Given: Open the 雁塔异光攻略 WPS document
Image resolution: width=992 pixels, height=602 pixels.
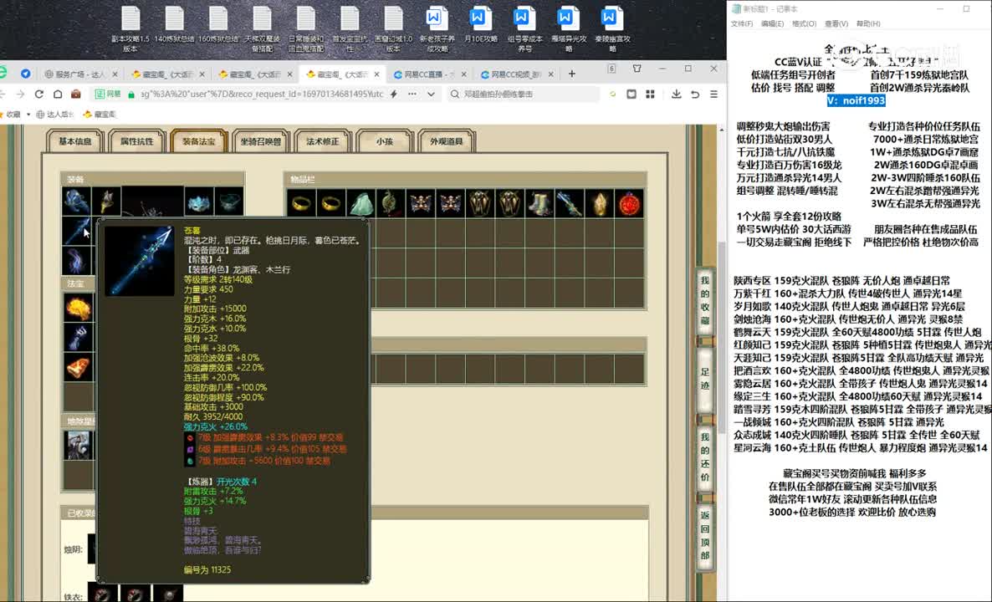Looking at the screenshot, I should pos(567,29).
